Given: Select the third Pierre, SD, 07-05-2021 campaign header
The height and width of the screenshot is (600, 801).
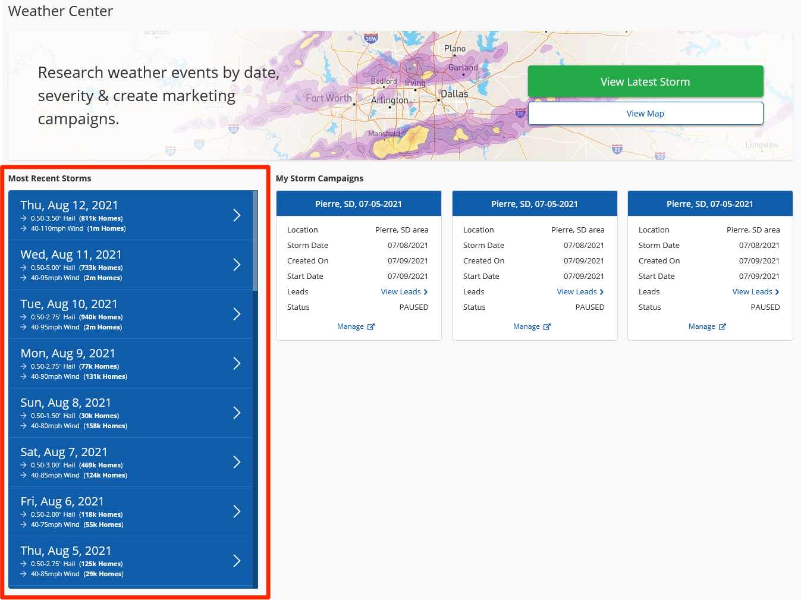Looking at the screenshot, I should pyautogui.click(x=710, y=204).
